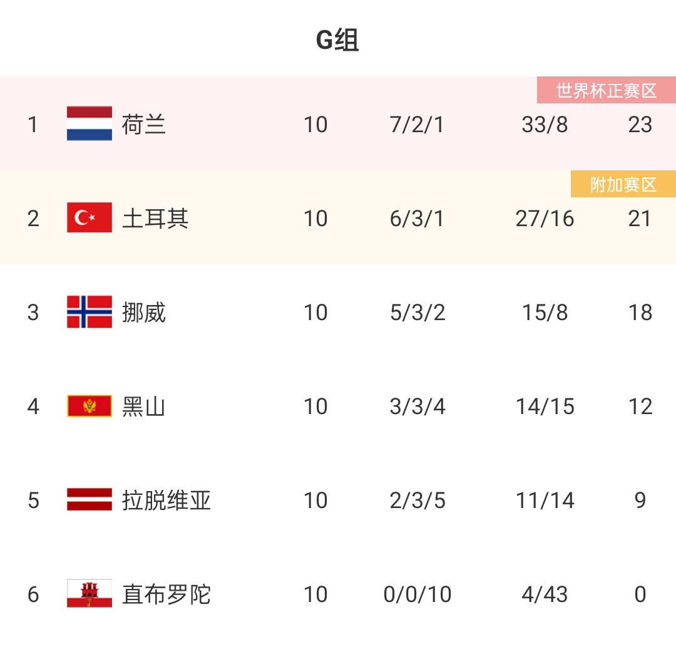The height and width of the screenshot is (649, 676).
Task: Click Montenegro's 14/15 goals record
Action: [545, 407]
